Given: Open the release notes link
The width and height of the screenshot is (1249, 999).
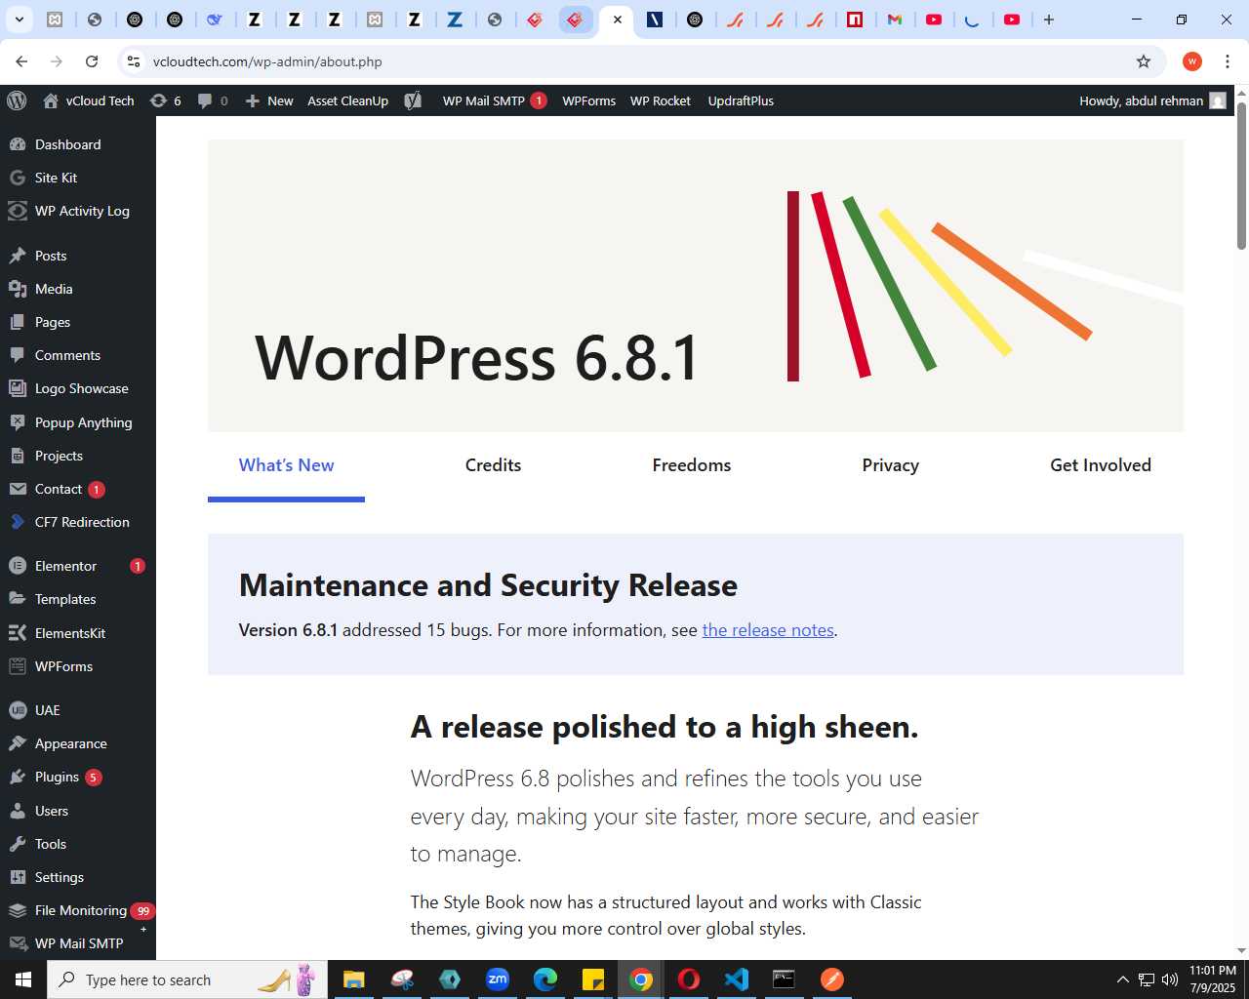Looking at the screenshot, I should pyautogui.click(x=768, y=630).
